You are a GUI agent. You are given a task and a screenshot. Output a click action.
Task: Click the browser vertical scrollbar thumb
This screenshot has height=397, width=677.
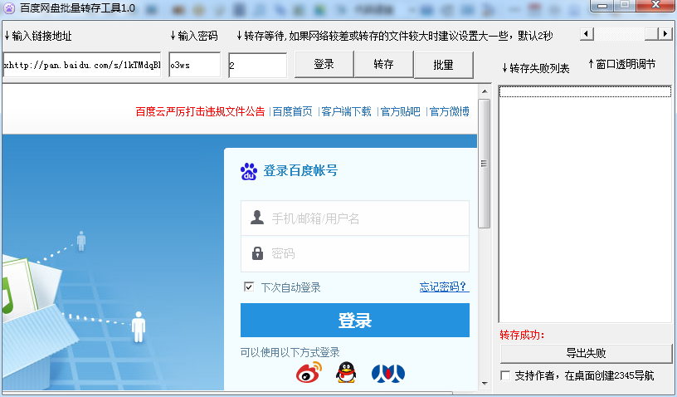tap(485, 164)
